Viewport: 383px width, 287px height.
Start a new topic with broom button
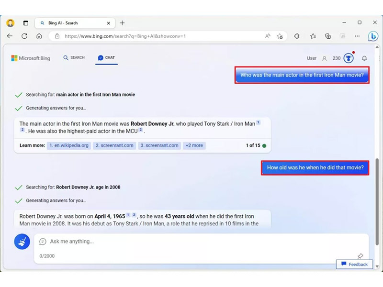(22, 242)
